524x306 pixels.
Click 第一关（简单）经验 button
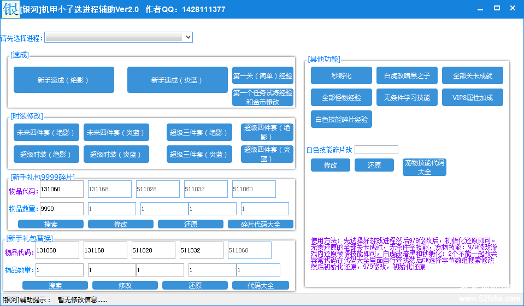[x=263, y=75]
